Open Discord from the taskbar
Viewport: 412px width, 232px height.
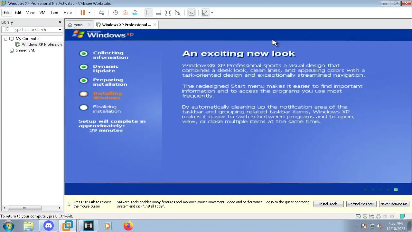point(49,226)
